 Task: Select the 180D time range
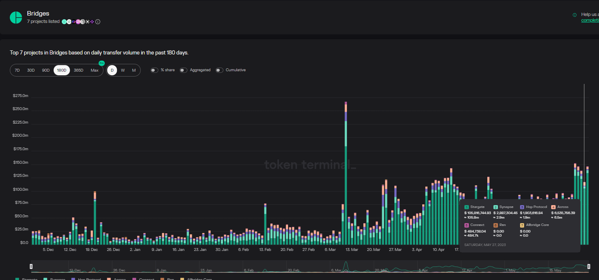click(x=61, y=70)
